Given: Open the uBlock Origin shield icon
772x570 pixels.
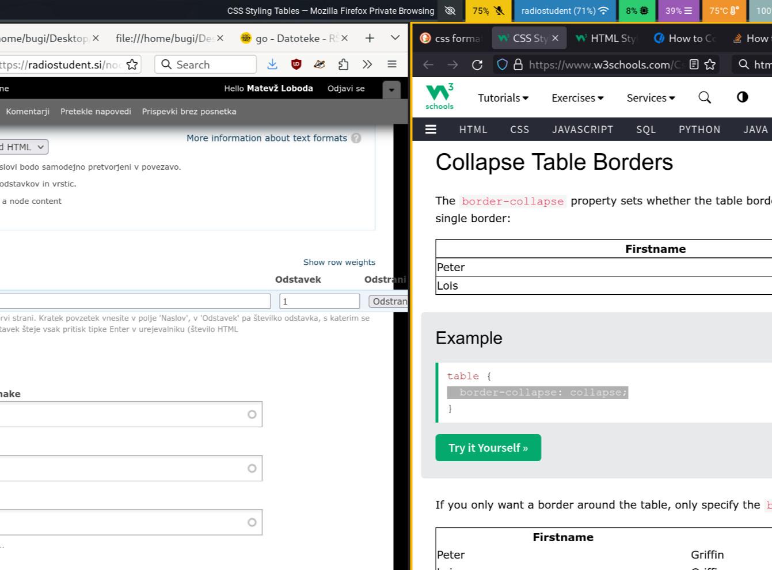Looking at the screenshot, I should (x=296, y=64).
